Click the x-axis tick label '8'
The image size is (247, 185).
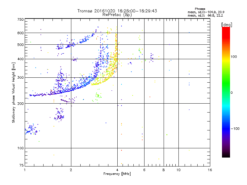click(x=164, y=170)
